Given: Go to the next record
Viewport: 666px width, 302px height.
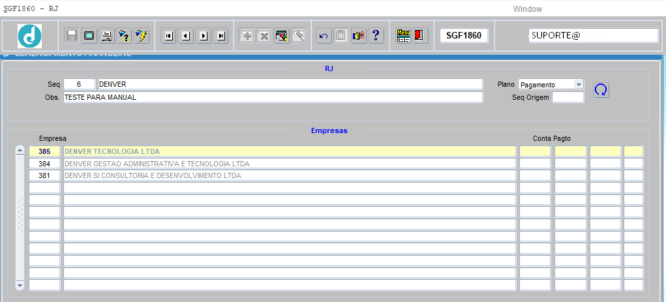Looking at the screenshot, I should point(204,36).
